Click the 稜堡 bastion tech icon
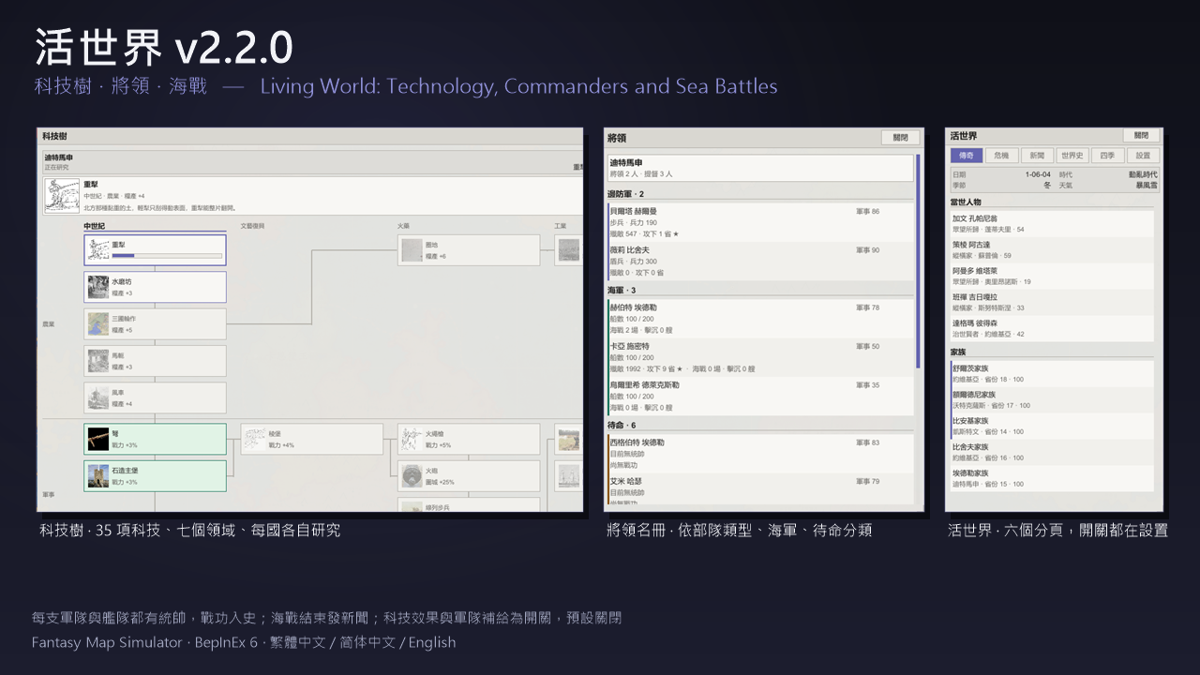The height and width of the screenshot is (675, 1200). pos(255,439)
